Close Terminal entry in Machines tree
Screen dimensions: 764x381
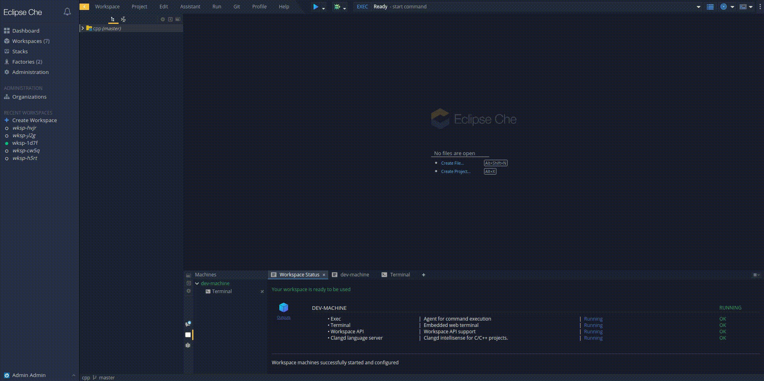click(262, 292)
